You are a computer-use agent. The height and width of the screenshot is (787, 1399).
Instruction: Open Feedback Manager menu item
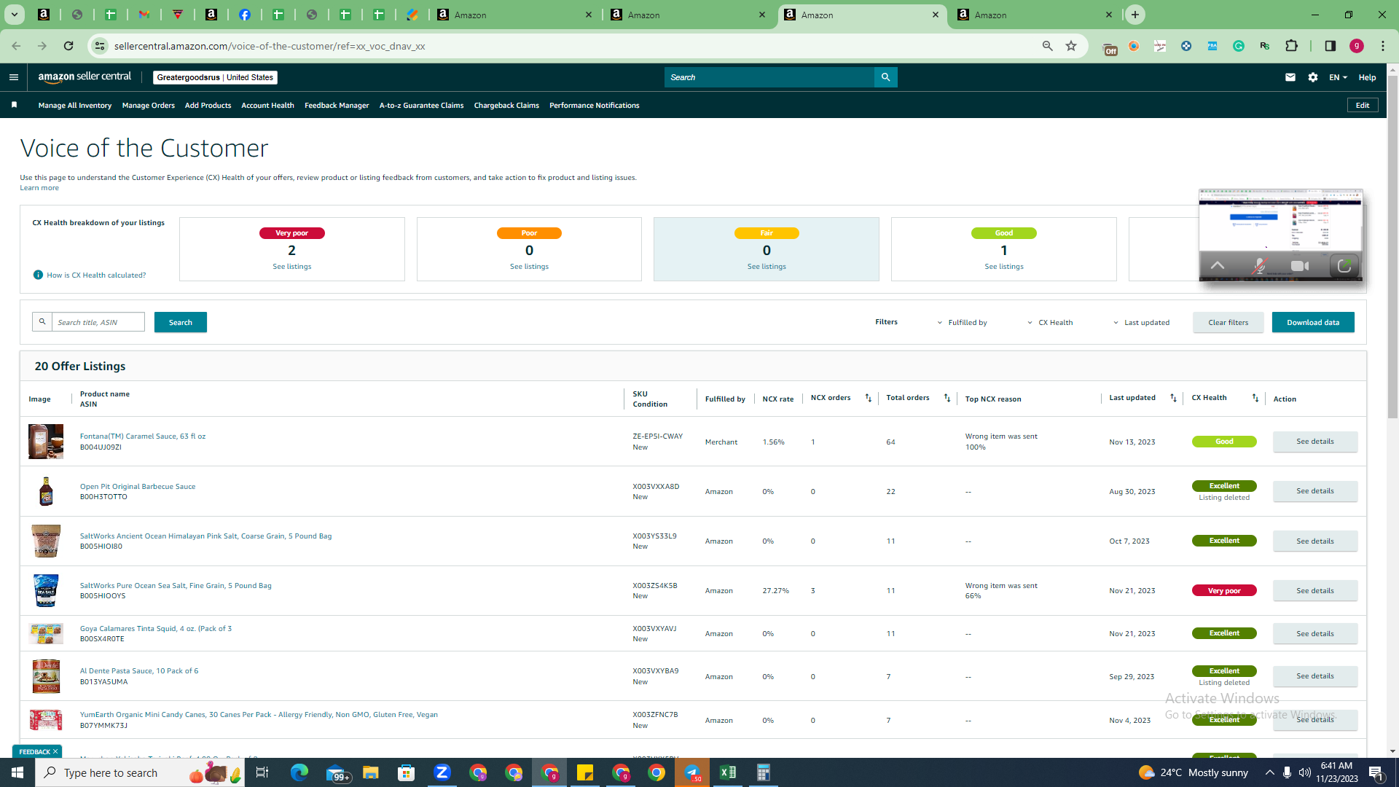[337, 105]
